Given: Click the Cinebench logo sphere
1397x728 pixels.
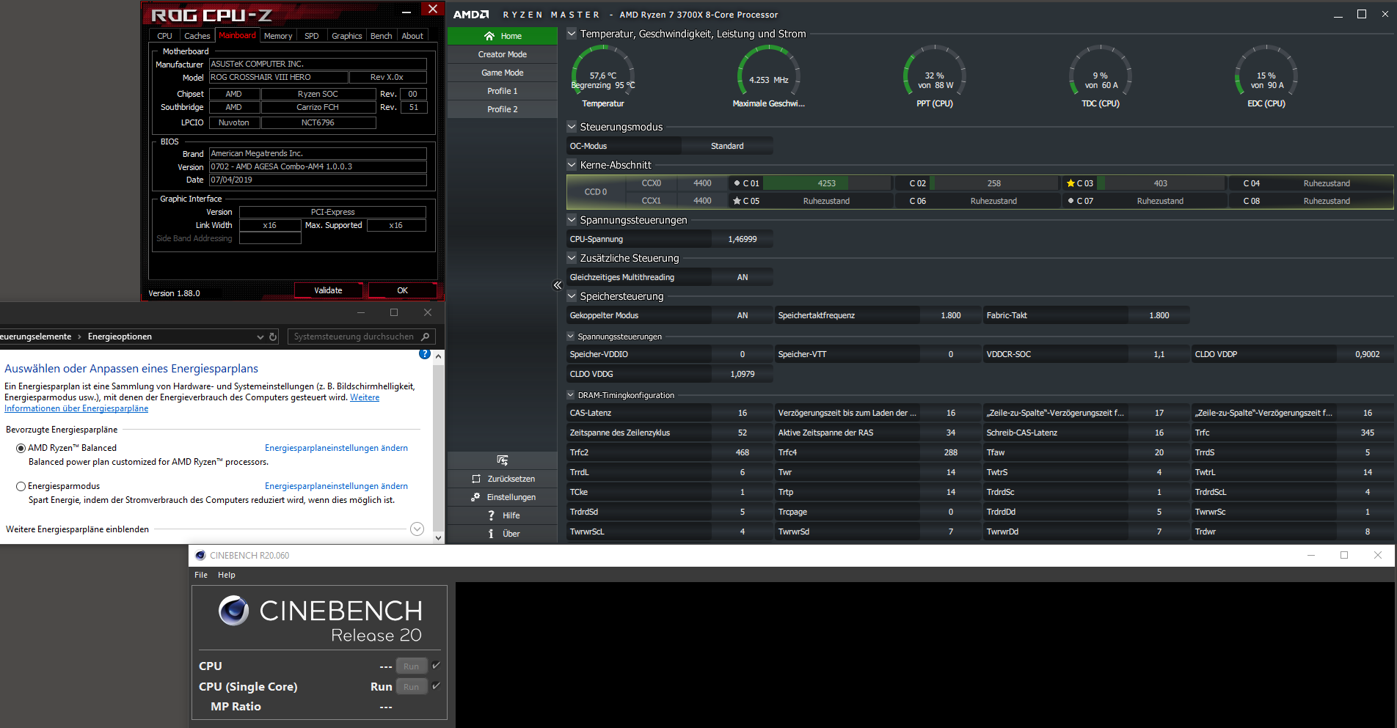Looking at the screenshot, I should coord(233,610).
